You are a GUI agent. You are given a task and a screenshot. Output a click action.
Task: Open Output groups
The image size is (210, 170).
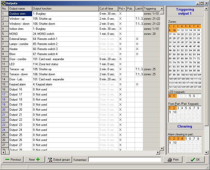[59, 159]
